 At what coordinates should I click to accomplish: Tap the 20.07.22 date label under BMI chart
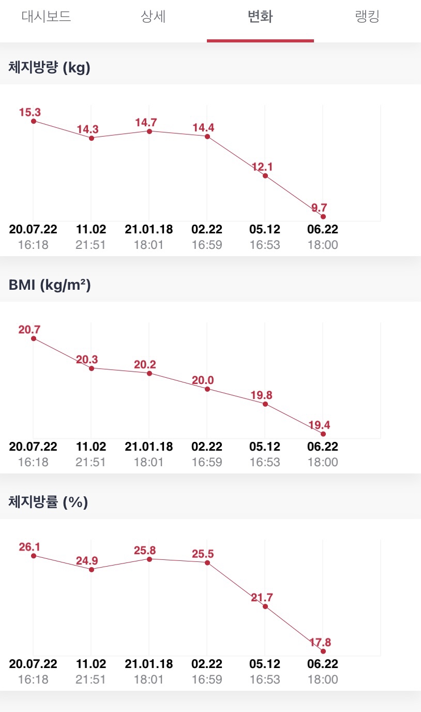pos(33,447)
